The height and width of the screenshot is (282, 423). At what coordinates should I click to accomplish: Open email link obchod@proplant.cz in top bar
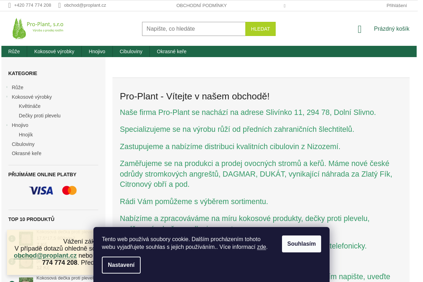click(x=85, y=5)
